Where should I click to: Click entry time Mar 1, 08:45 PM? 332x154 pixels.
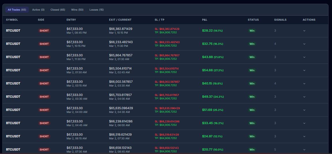76,33
